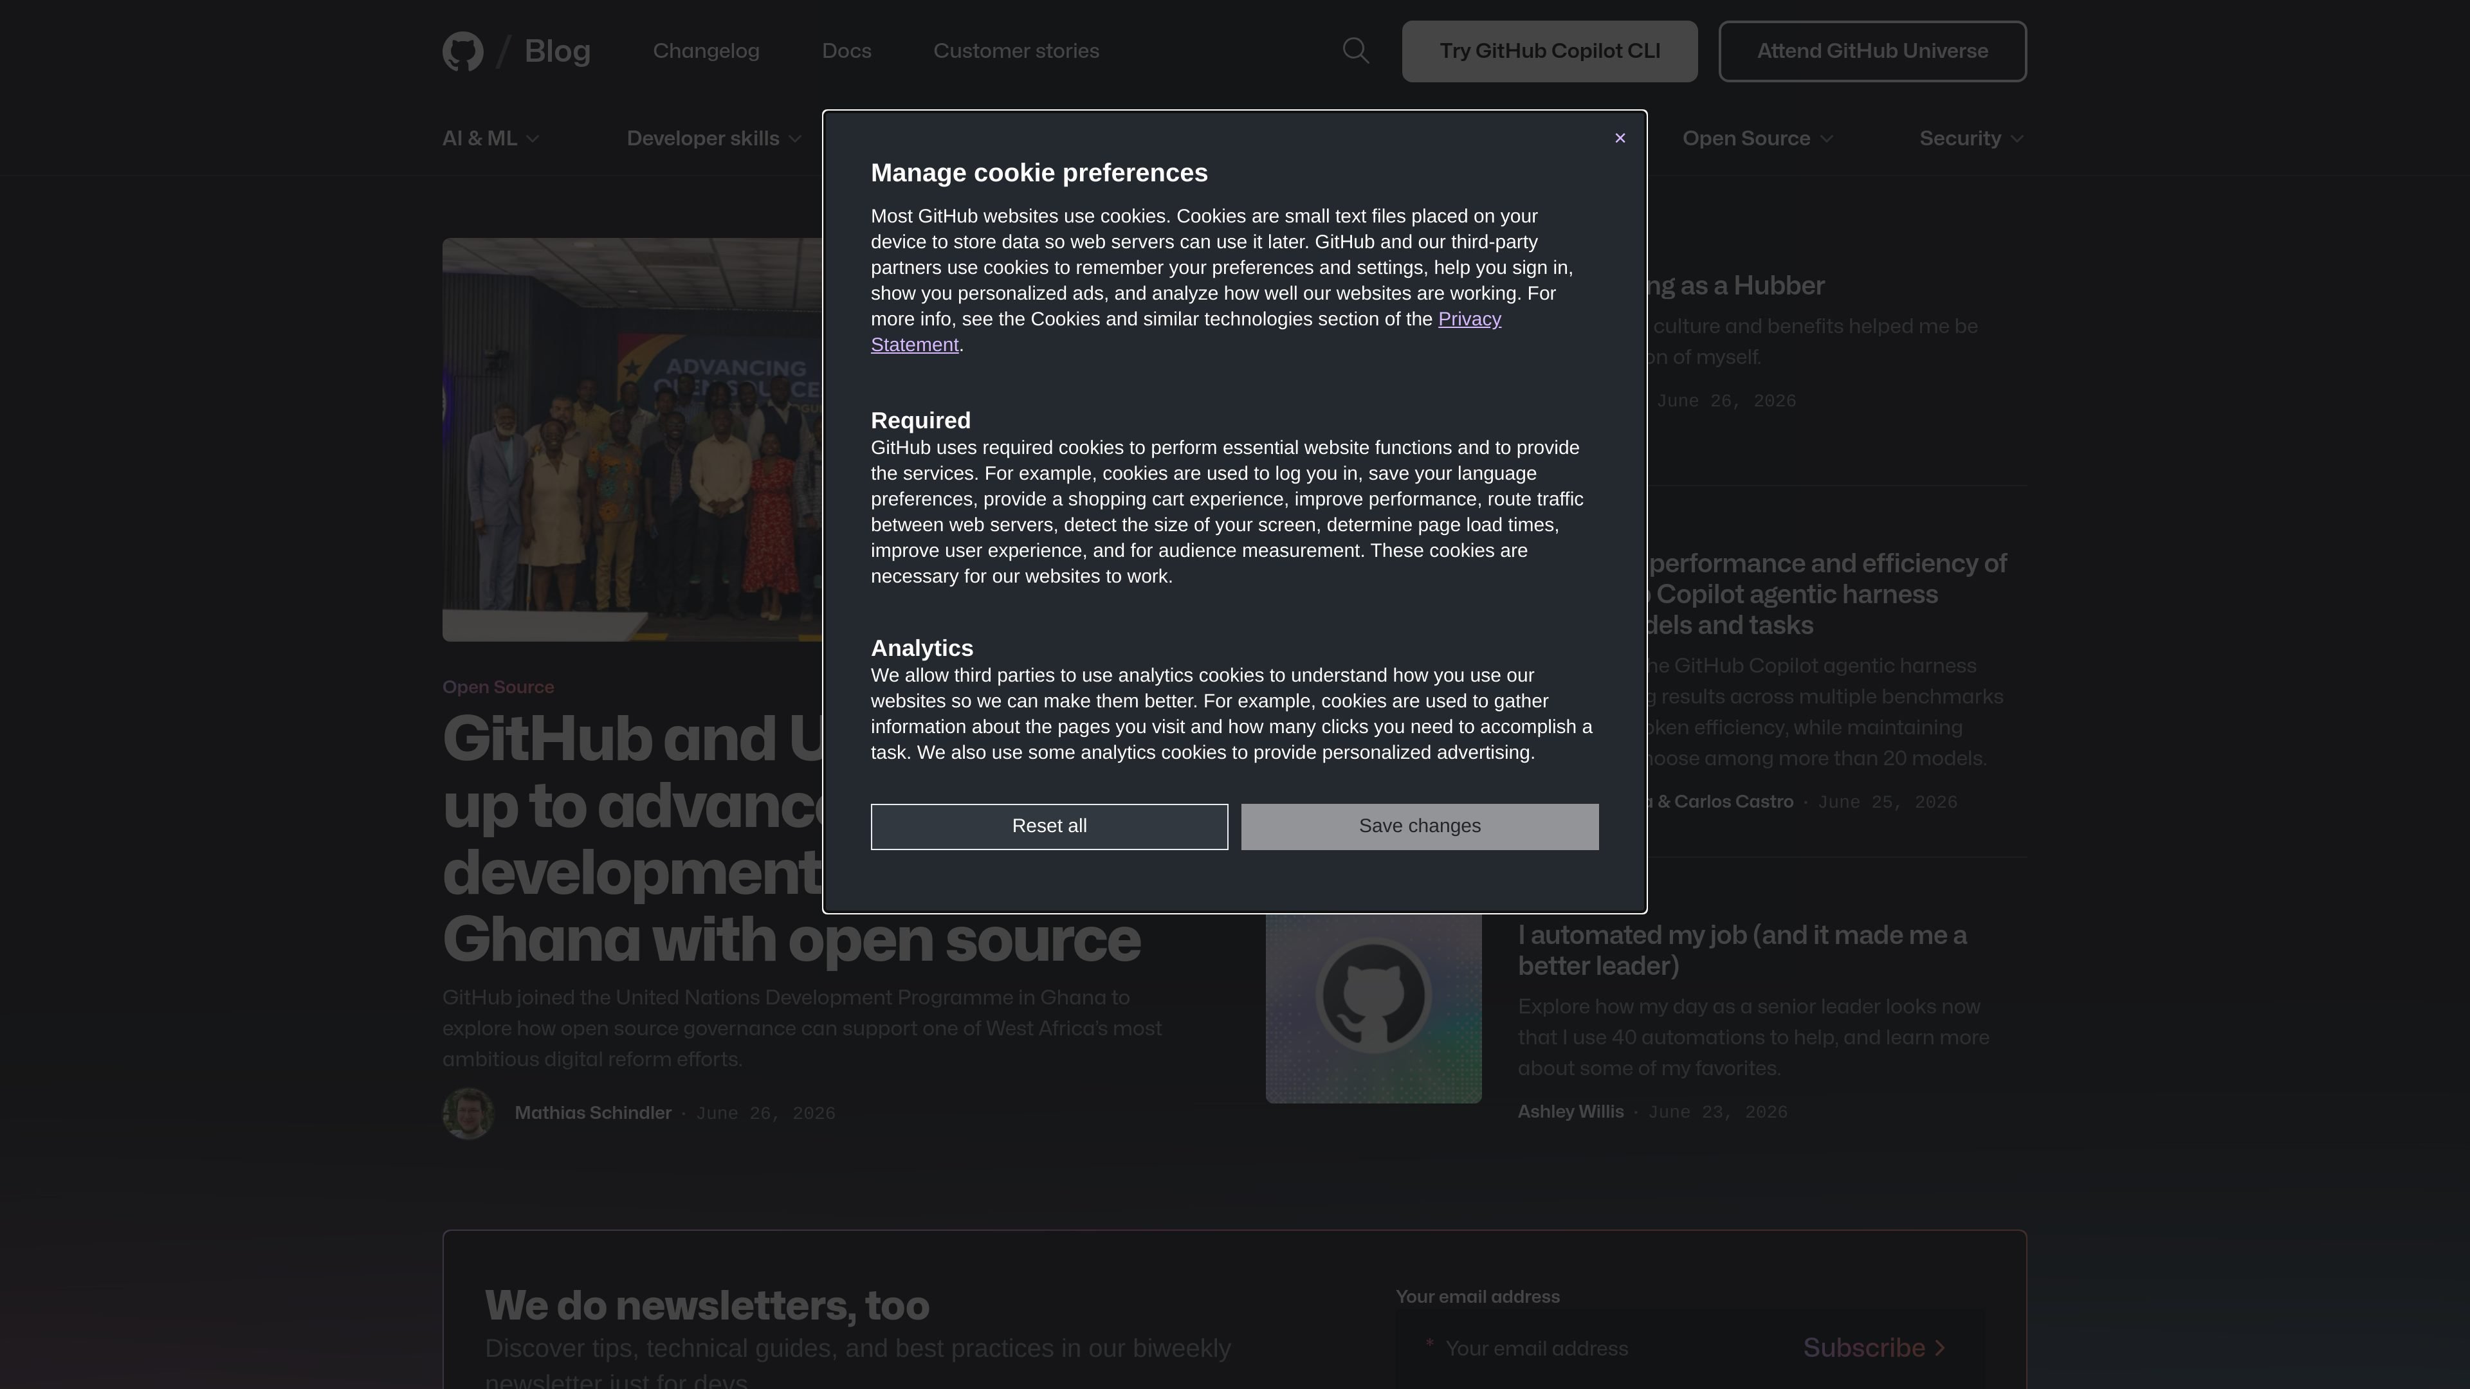Click the Carlos Castro author name
Screen dimensions: 2470x1389
(x=1734, y=801)
